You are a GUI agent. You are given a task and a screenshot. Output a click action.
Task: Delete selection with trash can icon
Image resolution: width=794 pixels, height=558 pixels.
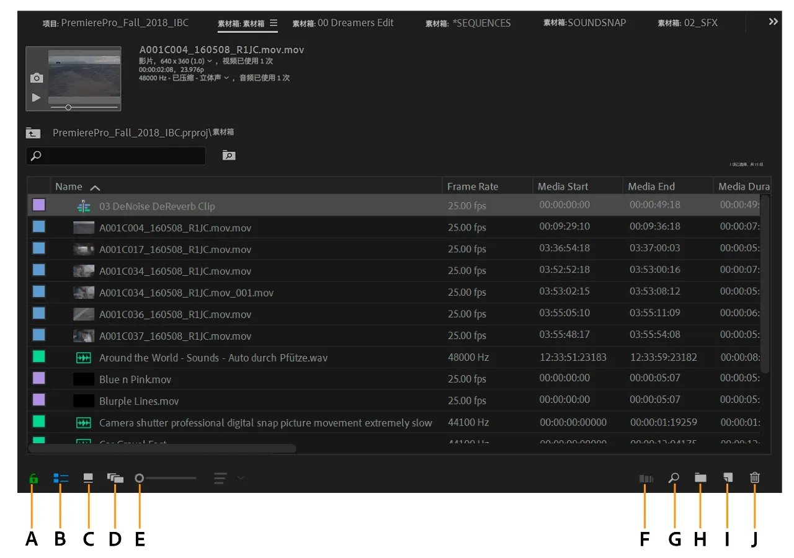(754, 478)
